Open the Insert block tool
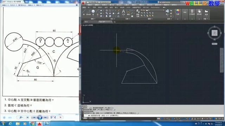The image size is (225, 126). point(167,12)
